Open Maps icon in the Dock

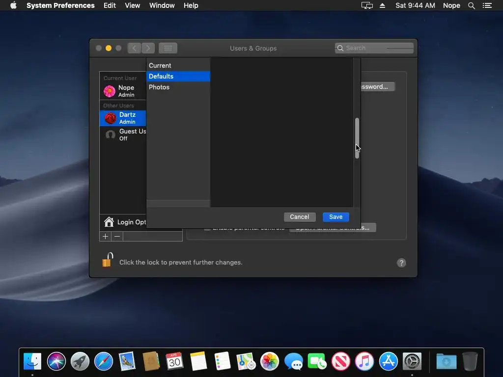[x=246, y=361]
